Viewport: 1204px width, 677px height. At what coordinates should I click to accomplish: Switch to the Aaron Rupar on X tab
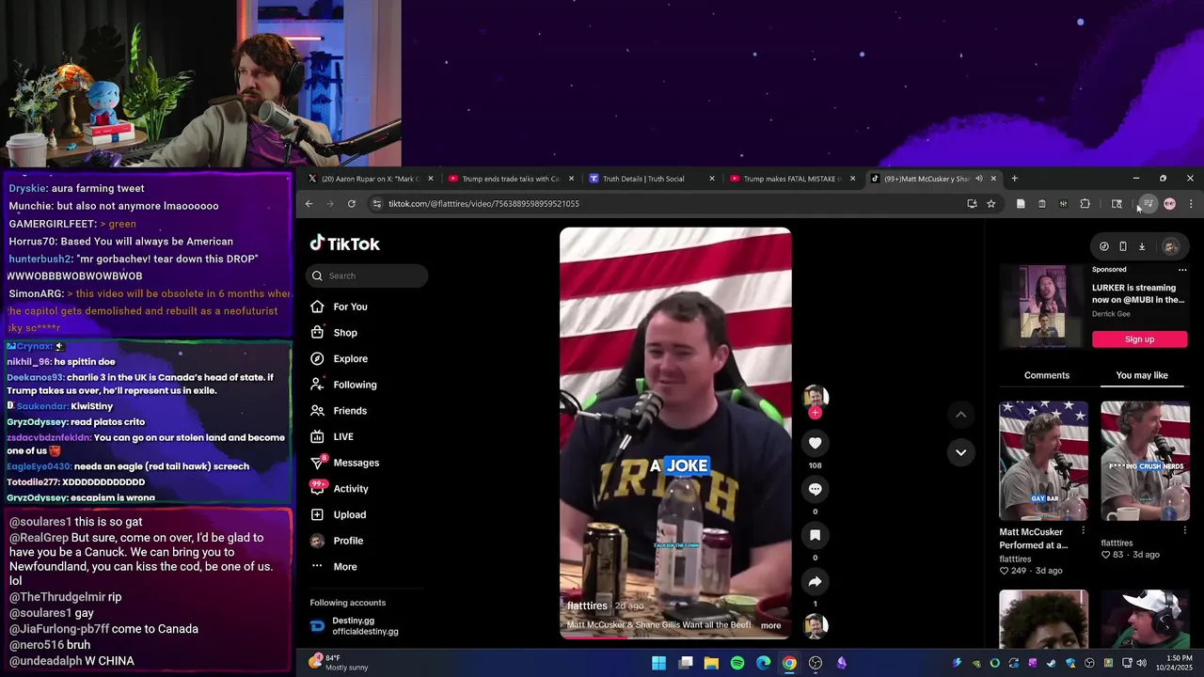tap(371, 179)
